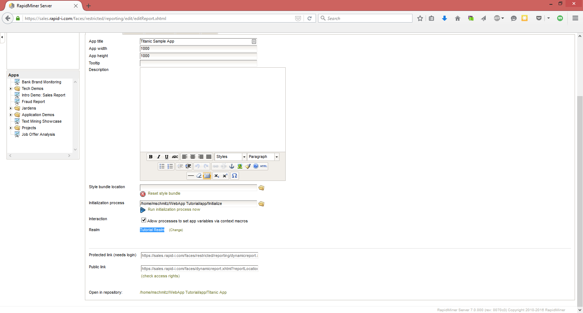
Task: Insert an anchor in the description
Action: (x=231, y=166)
